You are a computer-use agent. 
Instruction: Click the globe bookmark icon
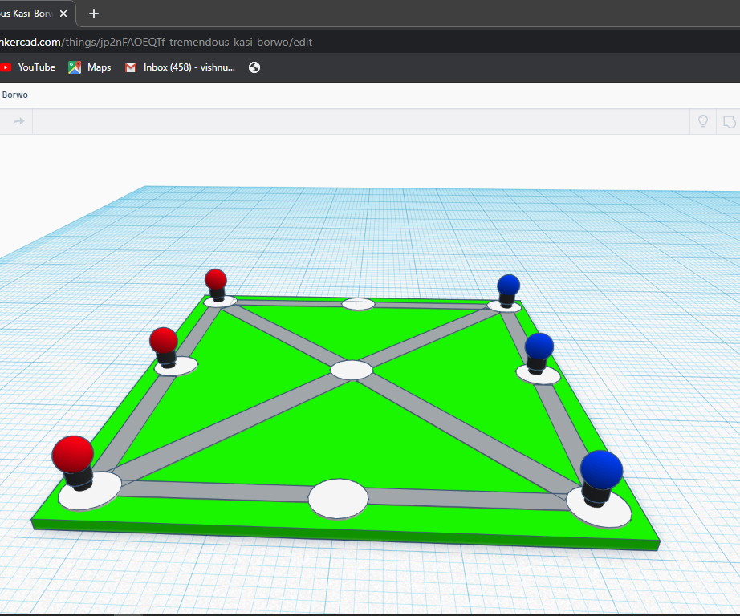[x=254, y=67]
